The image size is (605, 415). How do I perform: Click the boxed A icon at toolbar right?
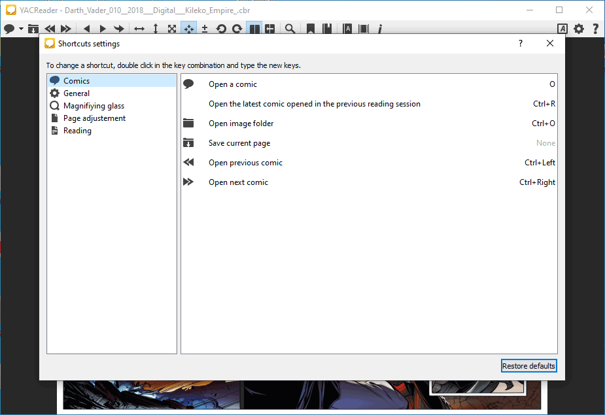(562, 29)
